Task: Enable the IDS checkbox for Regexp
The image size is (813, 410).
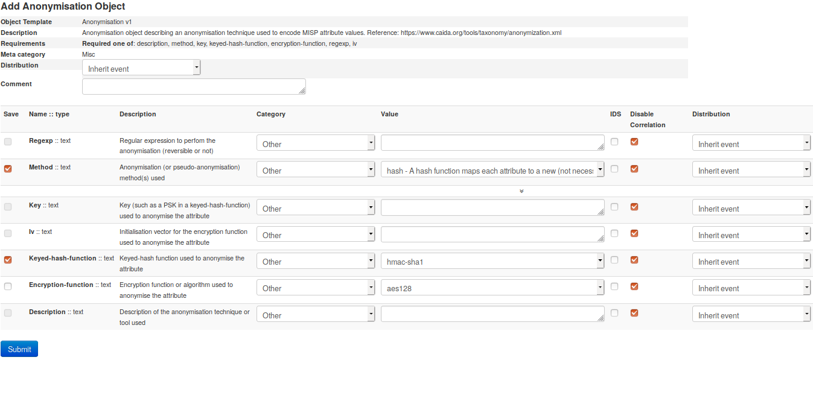Action: (x=614, y=142)
